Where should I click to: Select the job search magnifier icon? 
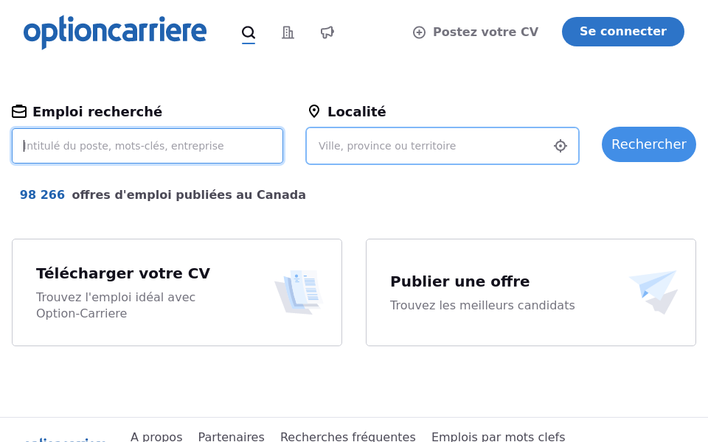point(249,32)
